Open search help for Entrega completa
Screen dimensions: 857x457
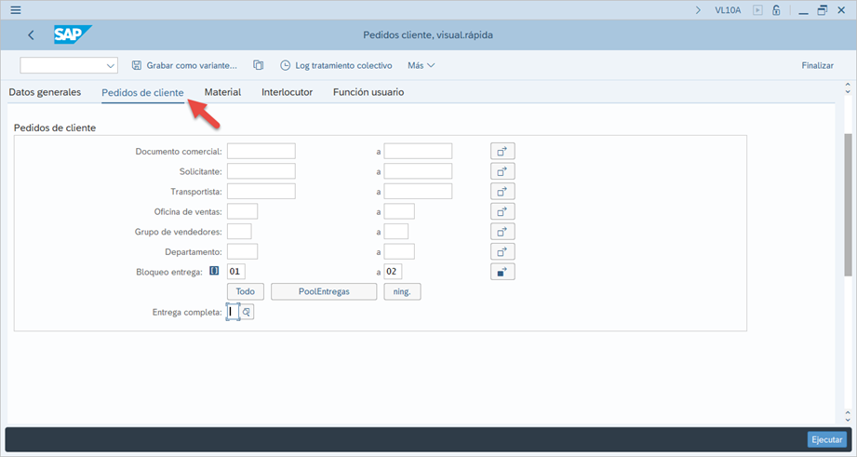pos(247,313)
